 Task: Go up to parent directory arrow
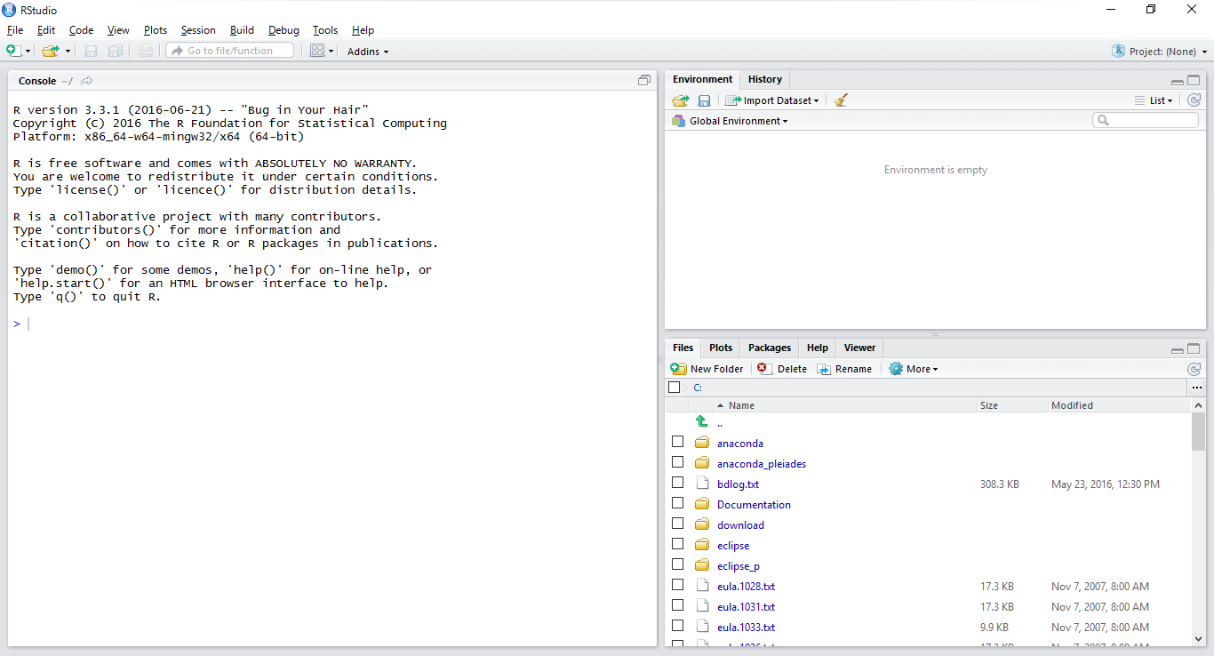[701, 422]
